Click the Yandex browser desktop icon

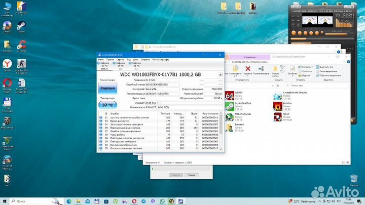(x=7, y=65)
